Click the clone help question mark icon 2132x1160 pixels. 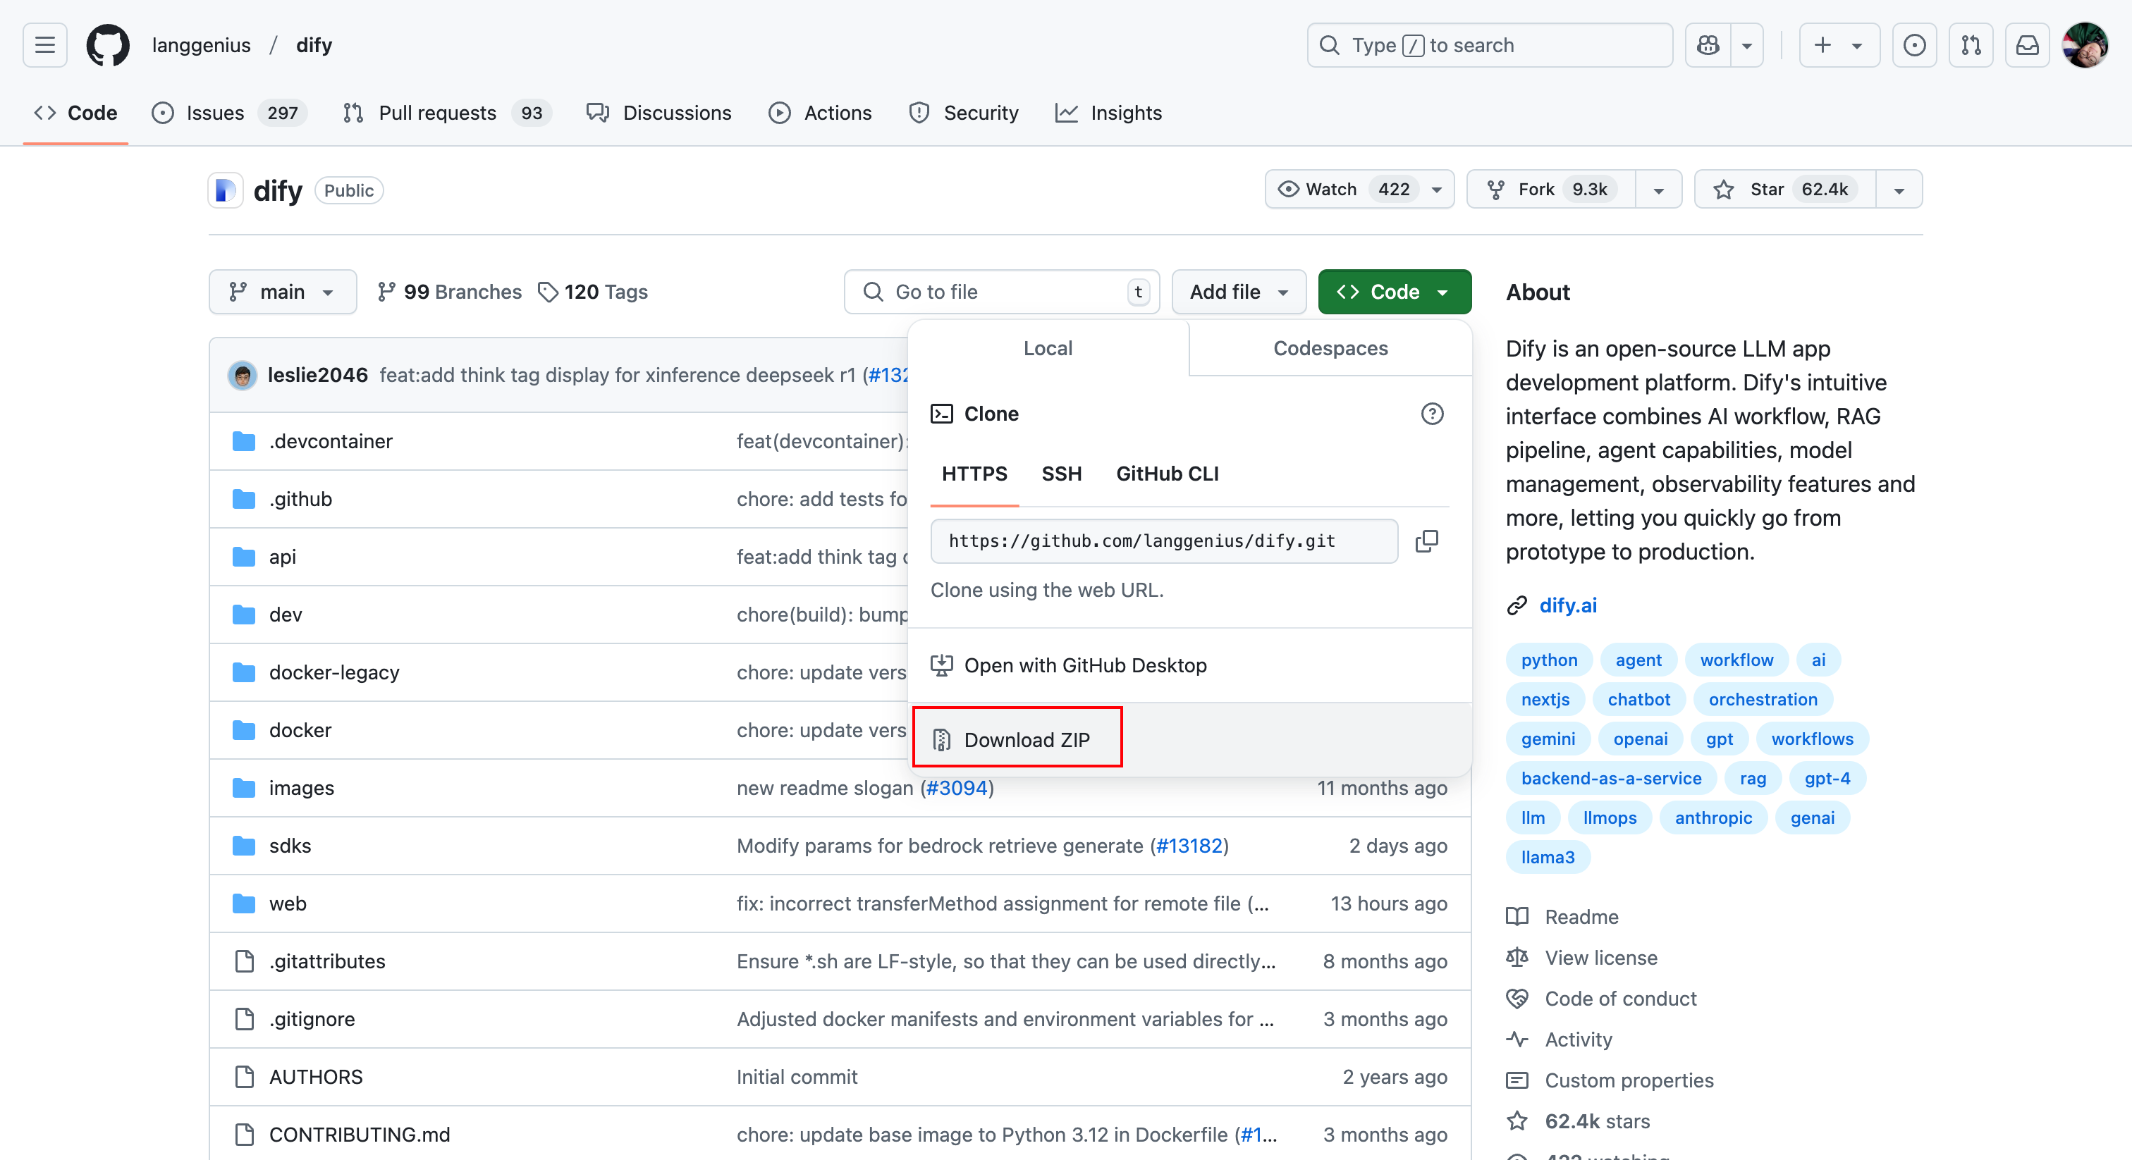click(x=1432, y=414)
